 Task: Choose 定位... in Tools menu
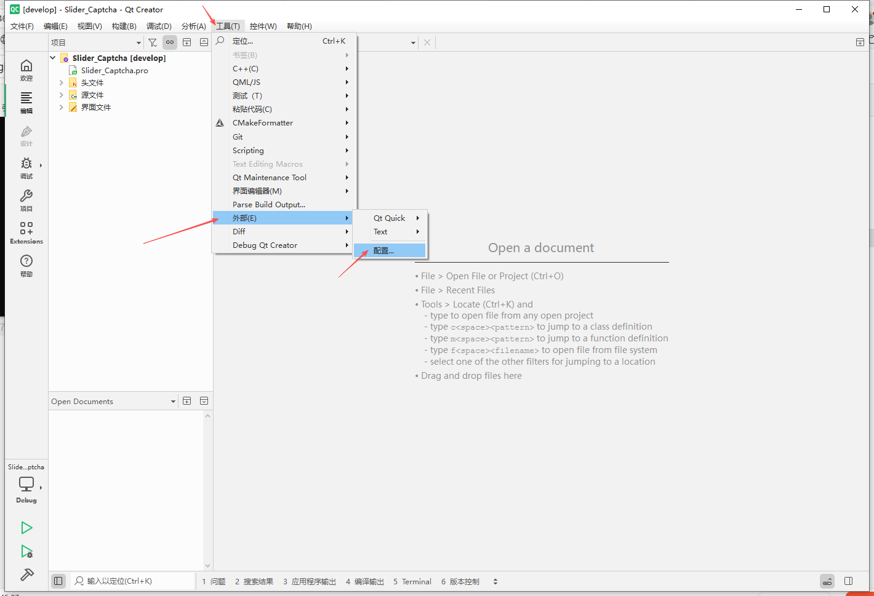tap(284, 41)
